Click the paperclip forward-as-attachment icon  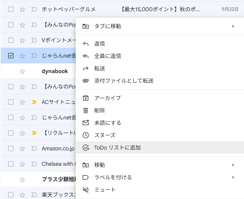(86, 81)
